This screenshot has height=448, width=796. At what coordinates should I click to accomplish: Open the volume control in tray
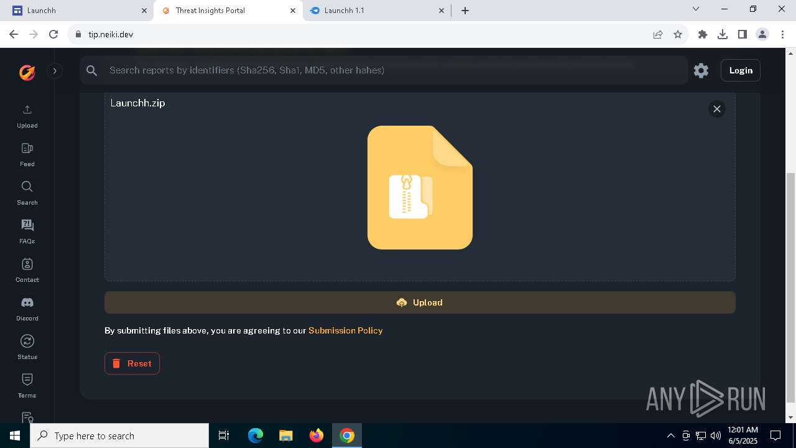(x=716, y=436)
